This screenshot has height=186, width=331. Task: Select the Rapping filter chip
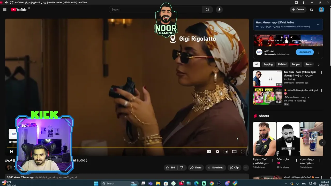pyautogui.click(x=268, y=64)
